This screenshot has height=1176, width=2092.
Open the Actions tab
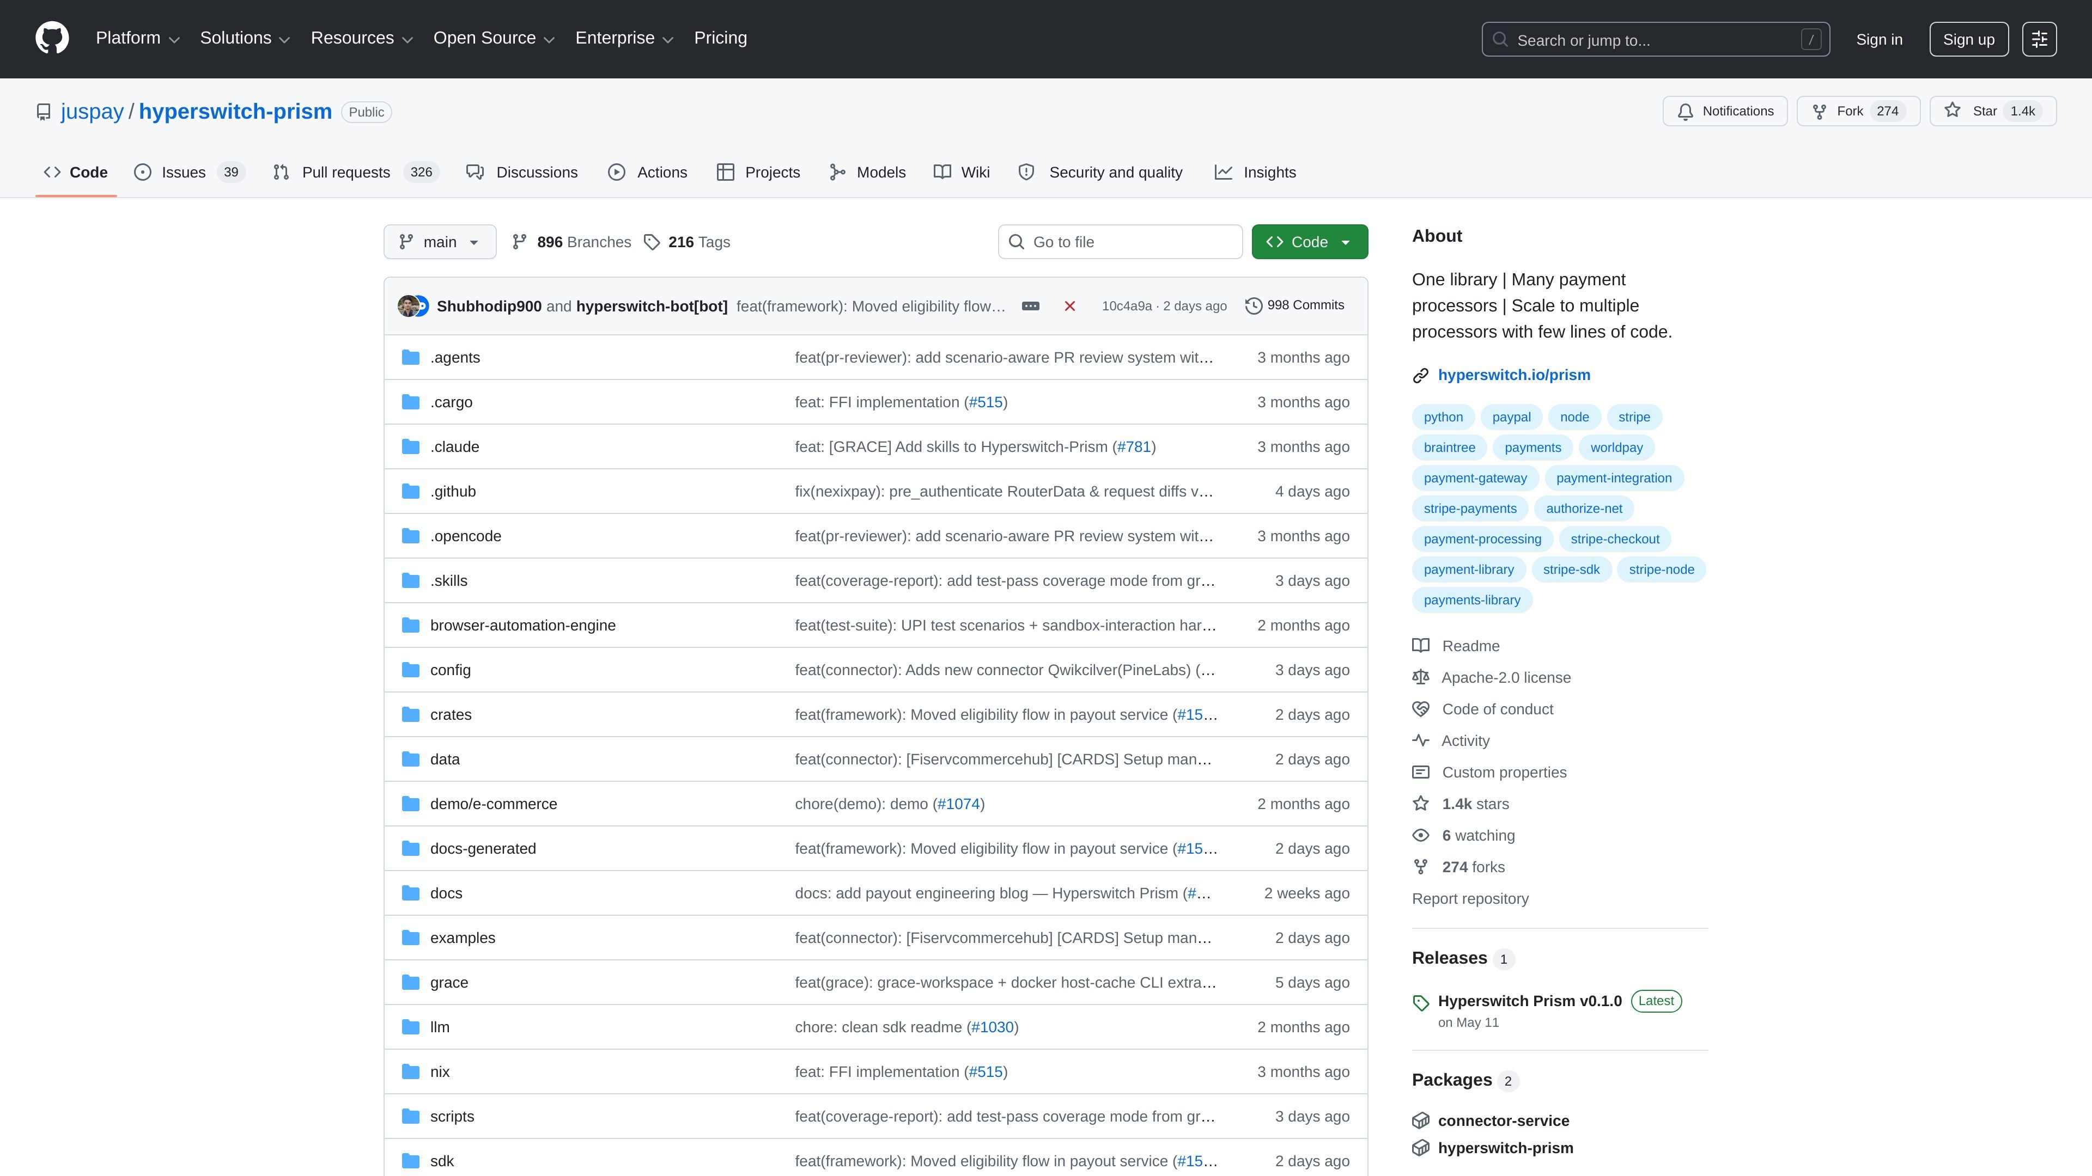(648, 172)
